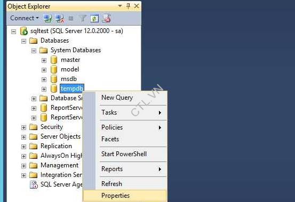This screenshot has width=295, height=202.
Task: Select the master database label
Action: [x=70, y=60]
